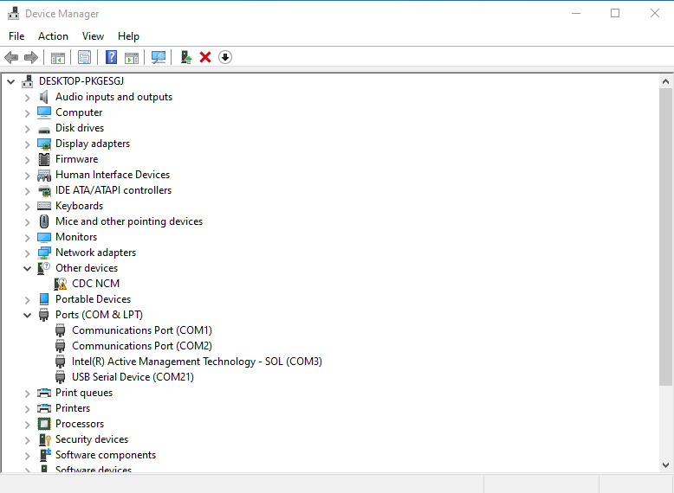This screenshot has height=493, width=674.
Task: Click the Human Interface Devices icon
Action: coord(44,175)
